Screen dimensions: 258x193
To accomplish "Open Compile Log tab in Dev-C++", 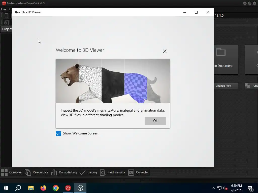I will [x=64, y=172].
